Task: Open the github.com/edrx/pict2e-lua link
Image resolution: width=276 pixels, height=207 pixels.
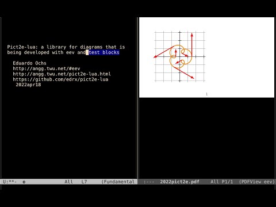Action: [x=60, y=79]
